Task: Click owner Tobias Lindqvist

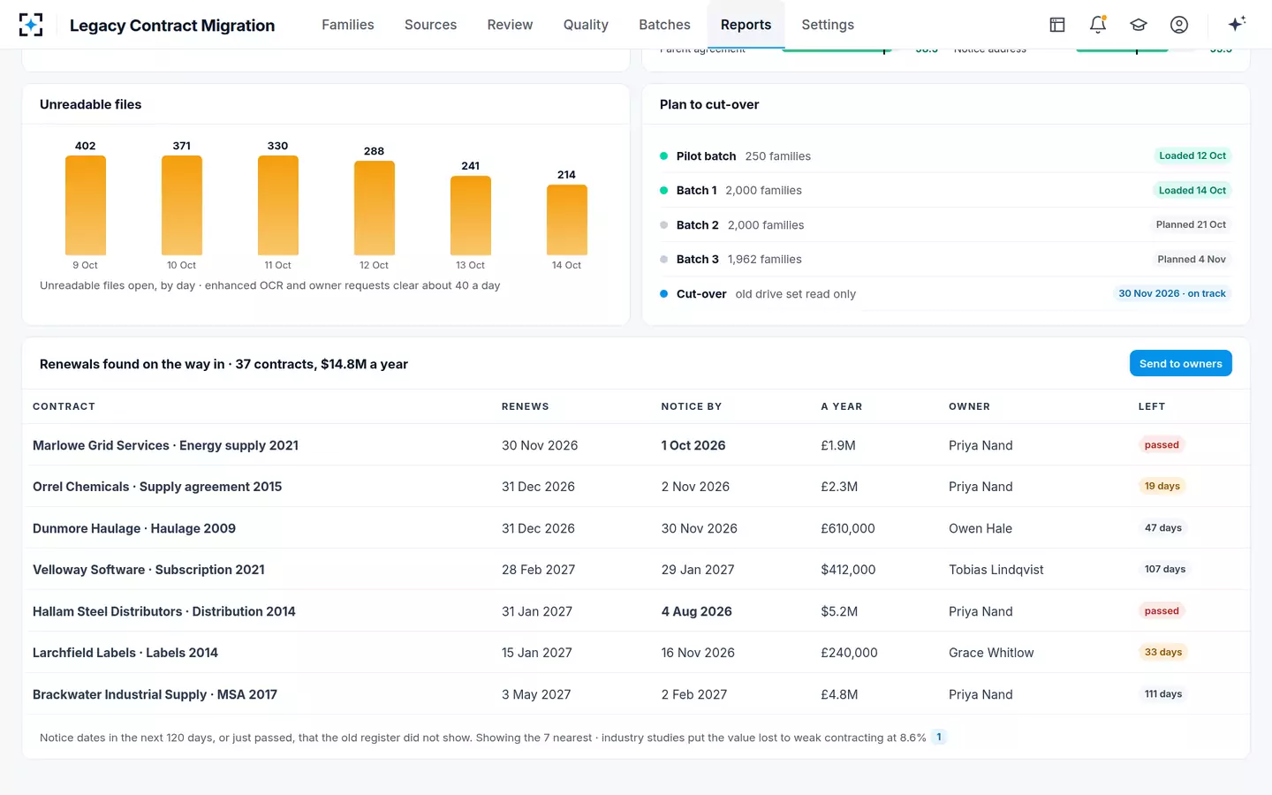Action: 996,570
